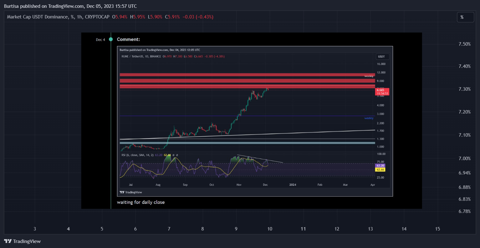Click the 'waiting for daily close' comment text
Image resolution: width=480 pixels, height=248 pixels.
click(141, 202)
